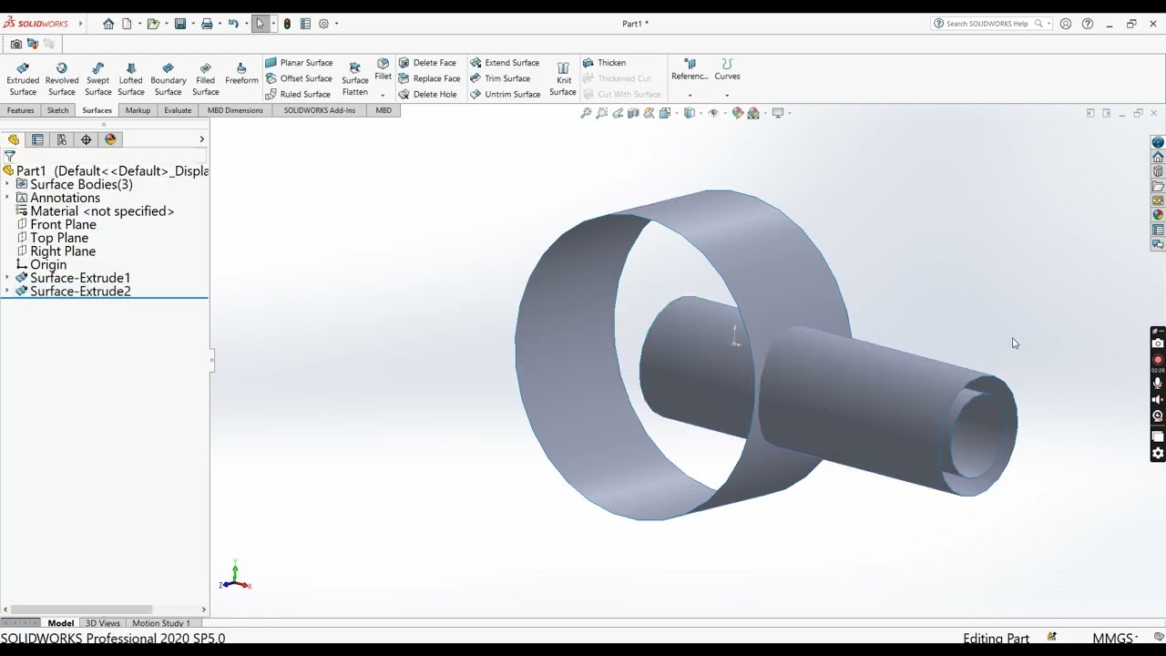Toggle the Select arrow tool
Image resolution: width=1166 pixels, height=656 pixels.
(x=261, y=24)
